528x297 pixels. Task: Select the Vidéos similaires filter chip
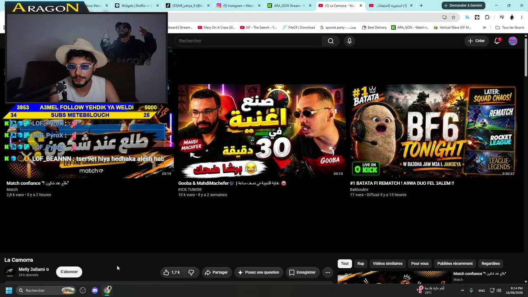[x=388, y=264]
